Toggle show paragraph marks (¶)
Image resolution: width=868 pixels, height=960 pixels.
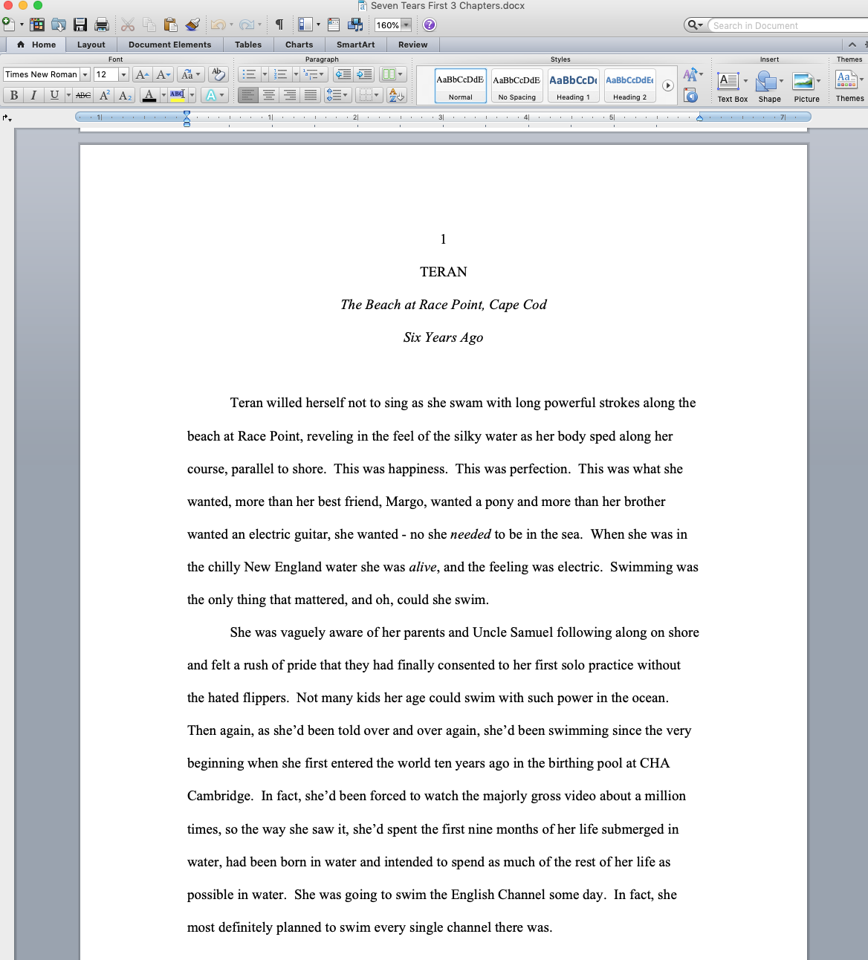[279, 25]
